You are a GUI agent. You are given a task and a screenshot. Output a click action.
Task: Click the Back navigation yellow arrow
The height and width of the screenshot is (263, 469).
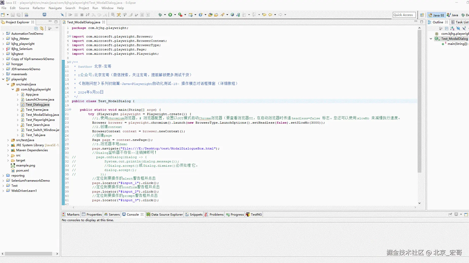(270, 15)
